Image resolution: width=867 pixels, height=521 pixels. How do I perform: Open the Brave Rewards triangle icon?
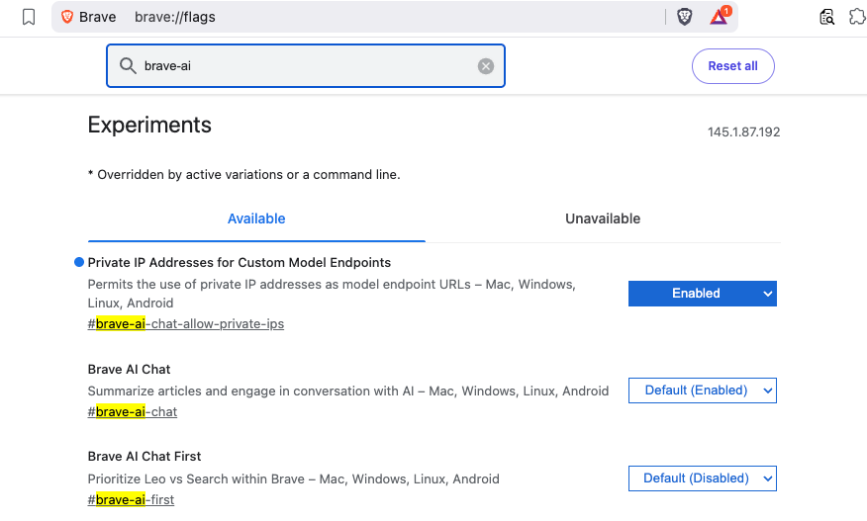[719, 17]
